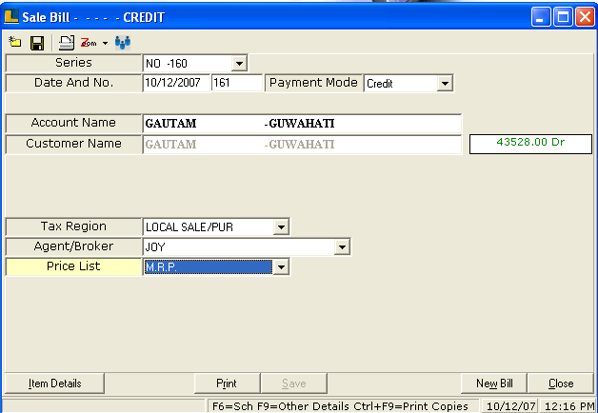
Task: Click the Account Name field with GAUTAM
Action: click(x=302, y=124)
